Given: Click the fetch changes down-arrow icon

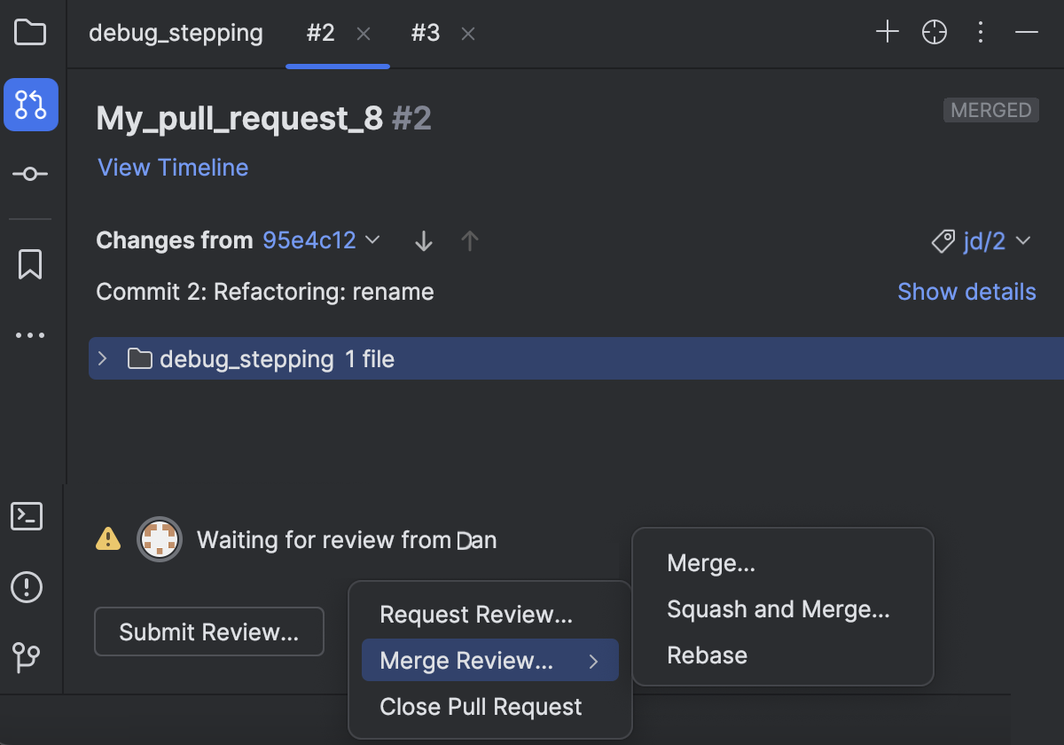Looking at the screenshot, I should click(x=423, y=240).
